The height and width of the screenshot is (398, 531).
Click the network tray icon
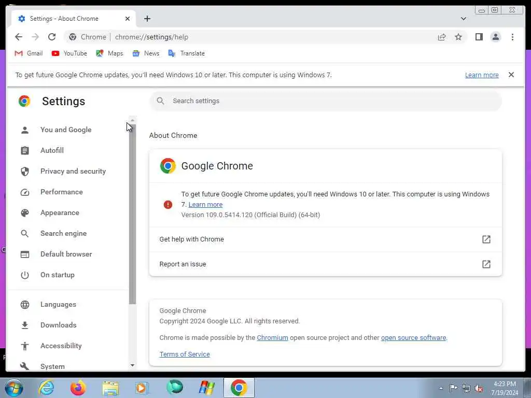(x=466, y=389)
